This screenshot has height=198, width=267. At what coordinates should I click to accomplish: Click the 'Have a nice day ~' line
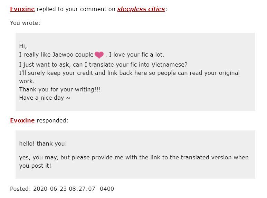[x=45, y=98]
